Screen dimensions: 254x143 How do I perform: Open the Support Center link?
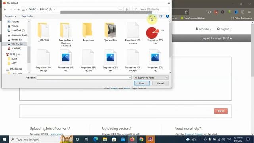194,134
